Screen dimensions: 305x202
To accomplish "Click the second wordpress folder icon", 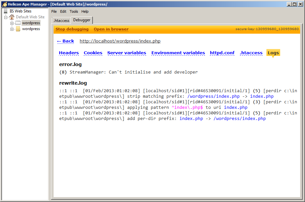I will (18, 29).
